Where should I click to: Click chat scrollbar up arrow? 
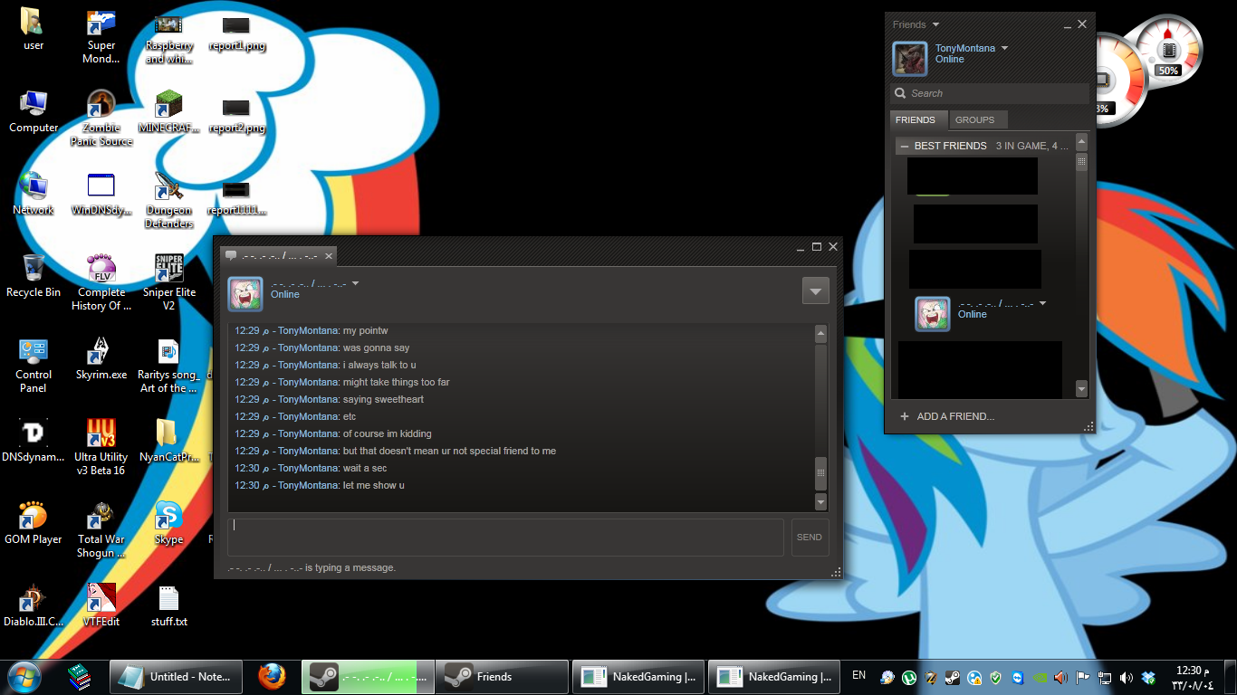pos(821,334)
